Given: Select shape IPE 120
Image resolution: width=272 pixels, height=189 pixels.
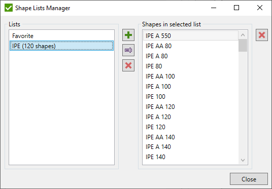Looking at the screenshot, I should [191, 127].
